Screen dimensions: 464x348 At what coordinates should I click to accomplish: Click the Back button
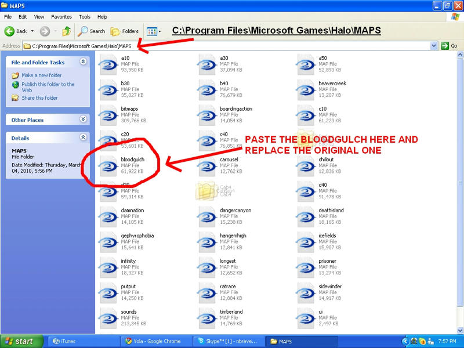click(x=16, y=31)
